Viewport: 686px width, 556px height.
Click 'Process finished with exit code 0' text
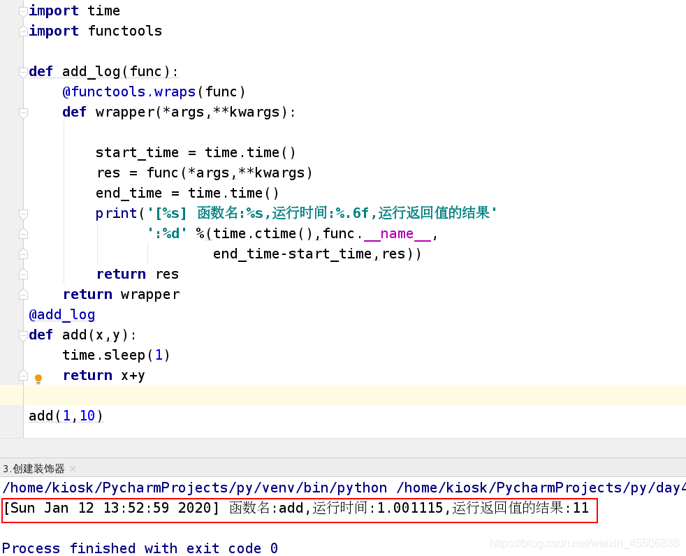click(x=140, y=548)
